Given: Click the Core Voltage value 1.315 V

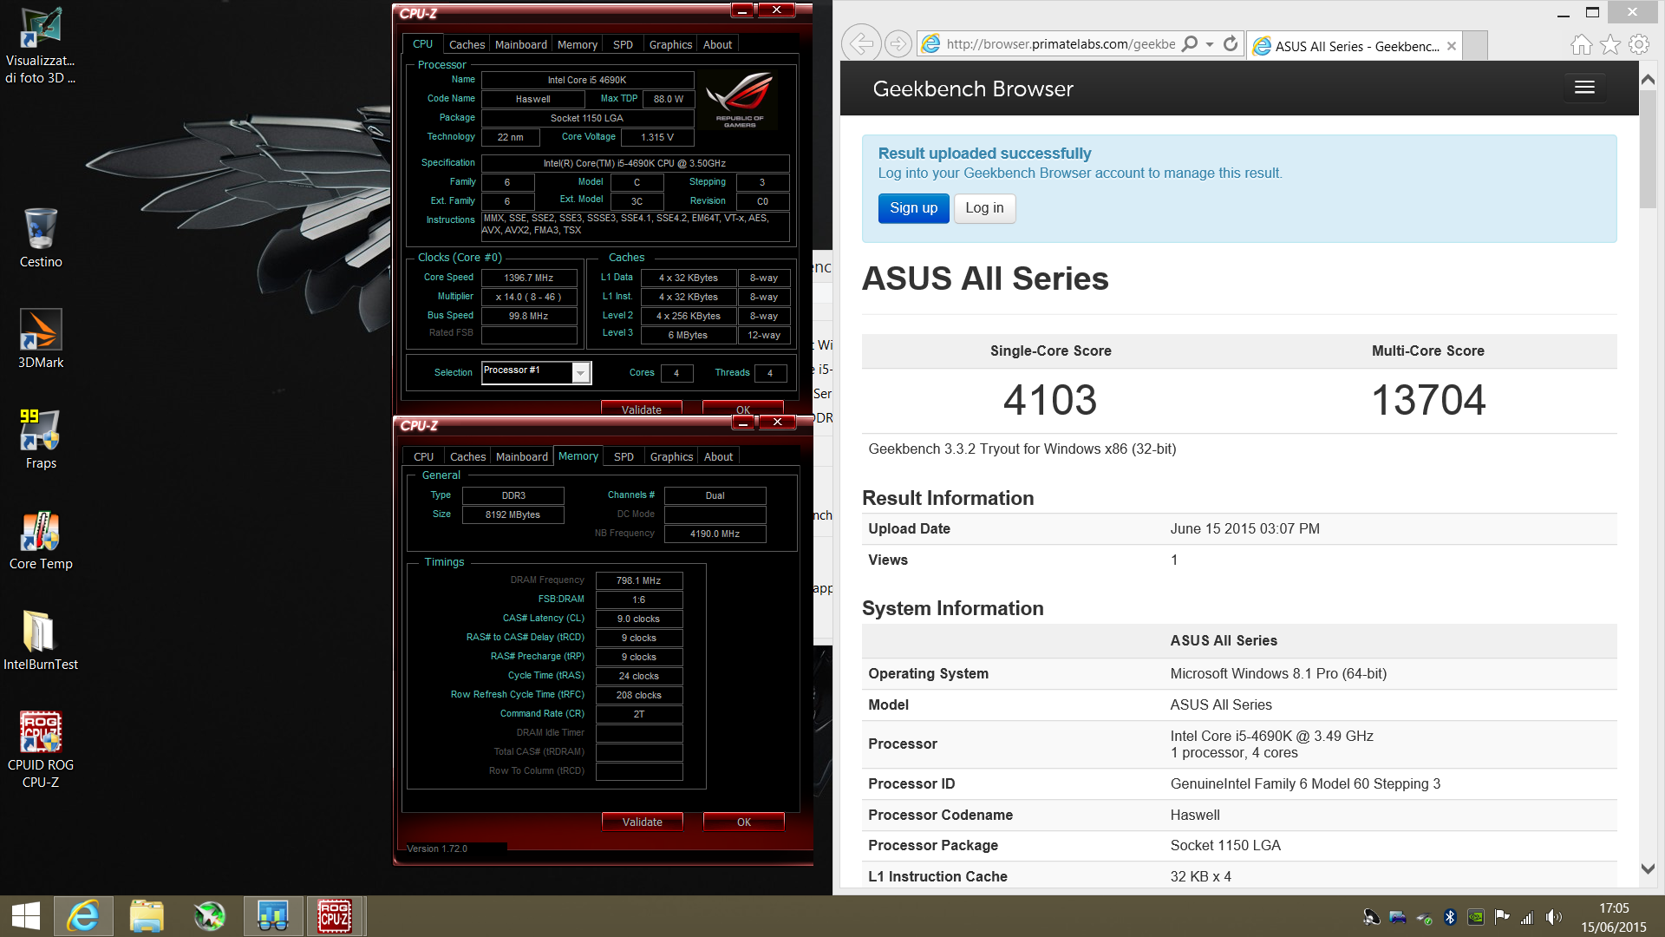Looking at the screenshot, I should (657, 137).
